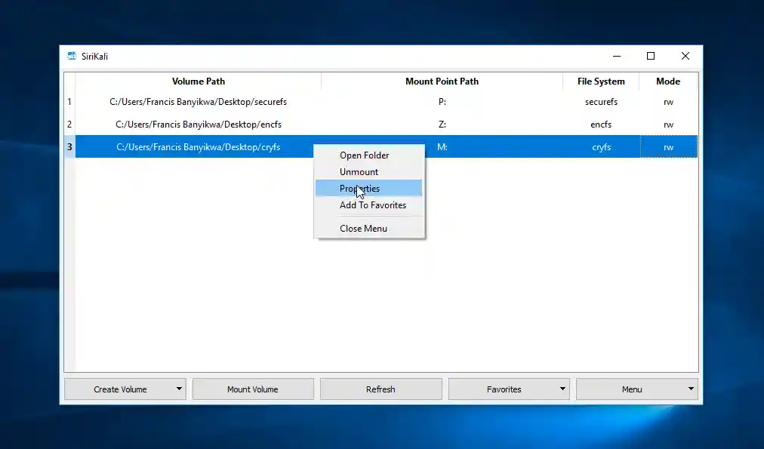Minimize the SiriKali window
The height and width of the screenshot is (449, 764).
617,57
